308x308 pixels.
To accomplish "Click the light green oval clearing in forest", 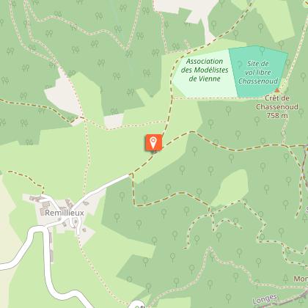I will coord(230,188).
